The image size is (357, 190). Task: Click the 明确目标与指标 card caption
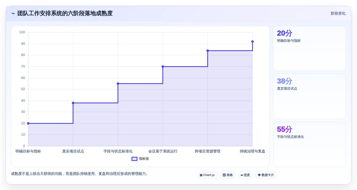click(289, 41)
